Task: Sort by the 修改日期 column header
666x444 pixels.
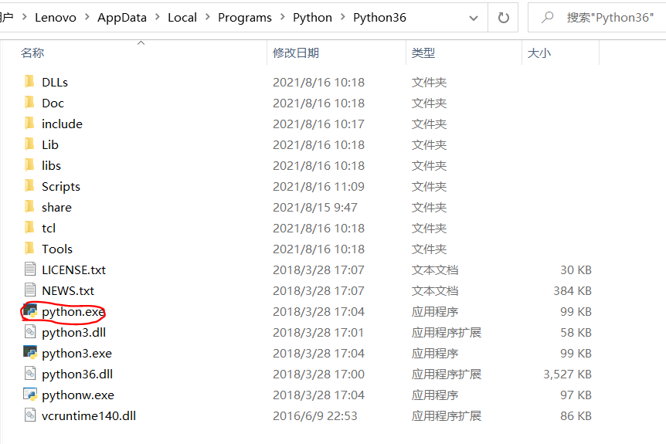Action: click(296, 53)
